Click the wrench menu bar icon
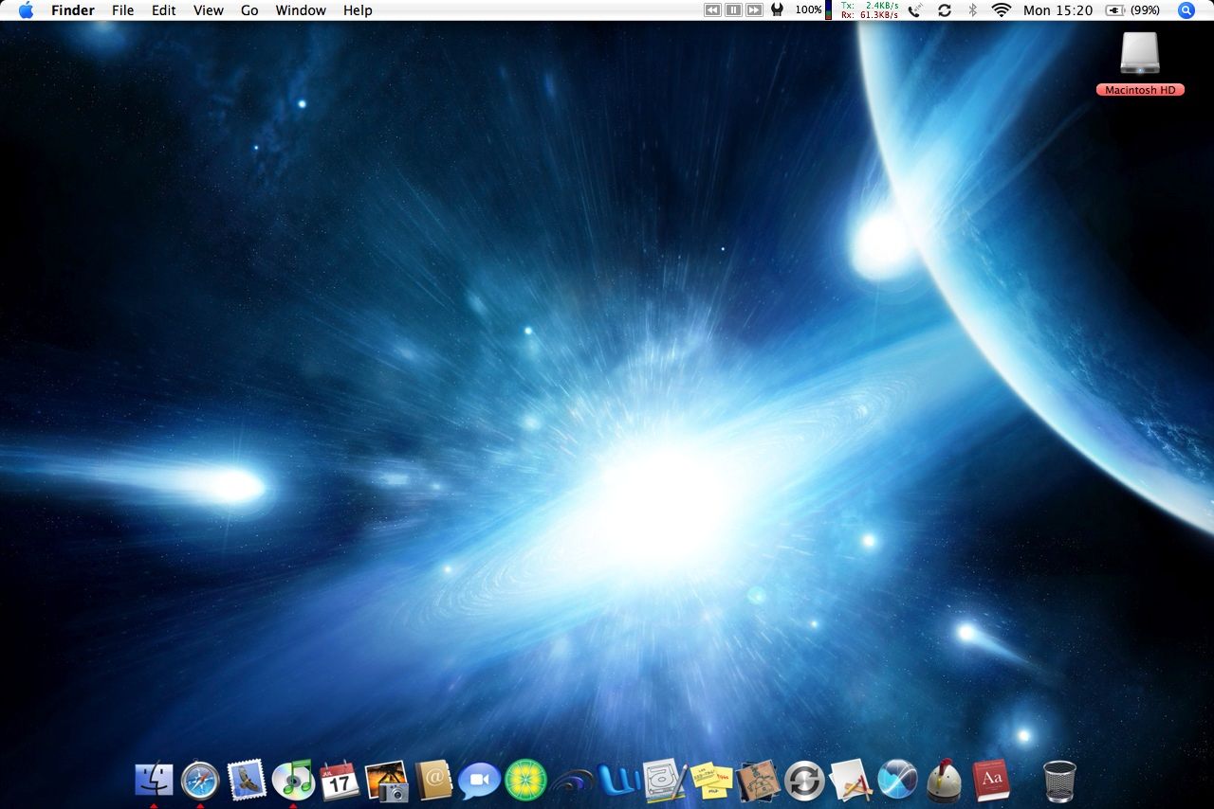The width and height of the screenshot is (1214, 809). [778, 10]
